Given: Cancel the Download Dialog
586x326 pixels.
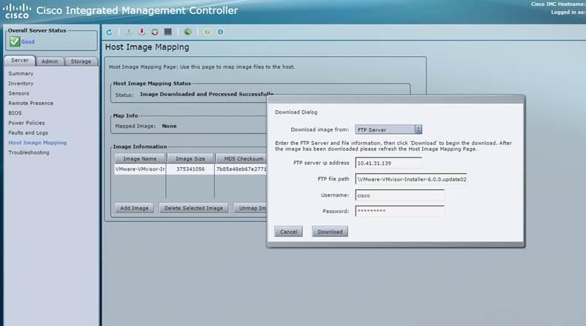Looking at the screenshot, I should [288, 231].
